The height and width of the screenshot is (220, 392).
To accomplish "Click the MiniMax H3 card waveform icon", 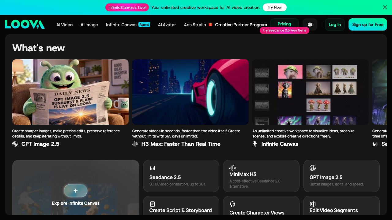I will pyautogui.click(x=232, y=168).
